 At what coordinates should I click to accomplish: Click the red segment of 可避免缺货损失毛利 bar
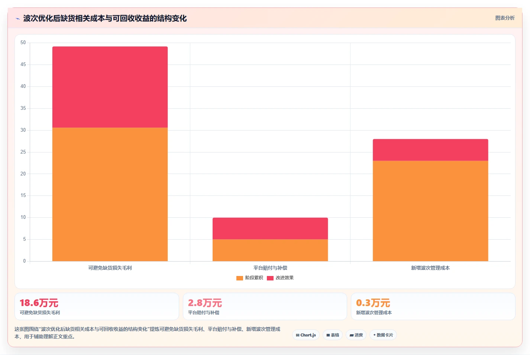point(110,87)
